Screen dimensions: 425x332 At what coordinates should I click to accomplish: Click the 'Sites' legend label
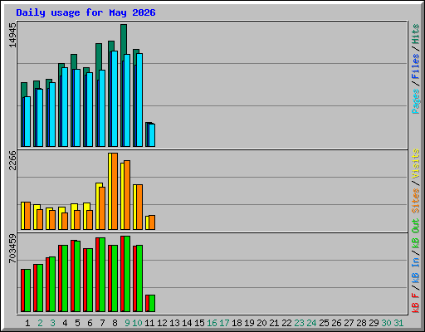click(416, 201)
